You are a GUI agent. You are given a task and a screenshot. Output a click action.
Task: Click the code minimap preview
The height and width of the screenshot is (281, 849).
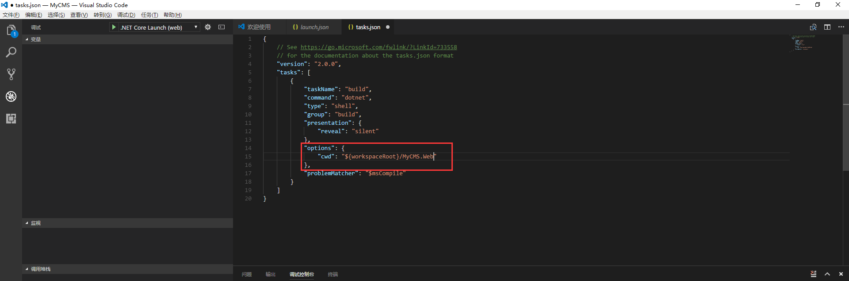point(803,43)
